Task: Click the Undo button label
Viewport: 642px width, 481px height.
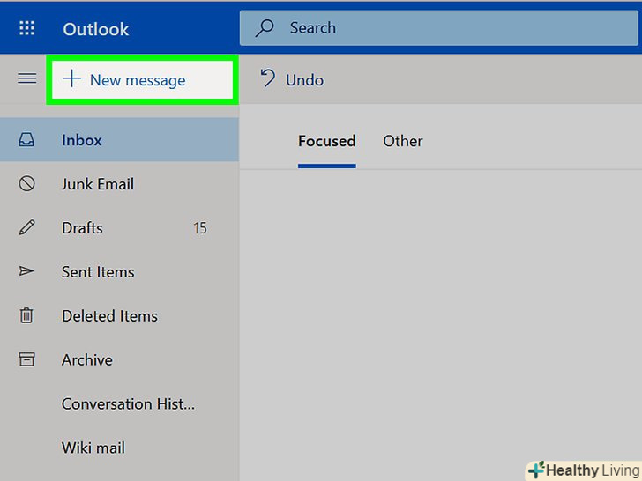Action: click(304, 80)
